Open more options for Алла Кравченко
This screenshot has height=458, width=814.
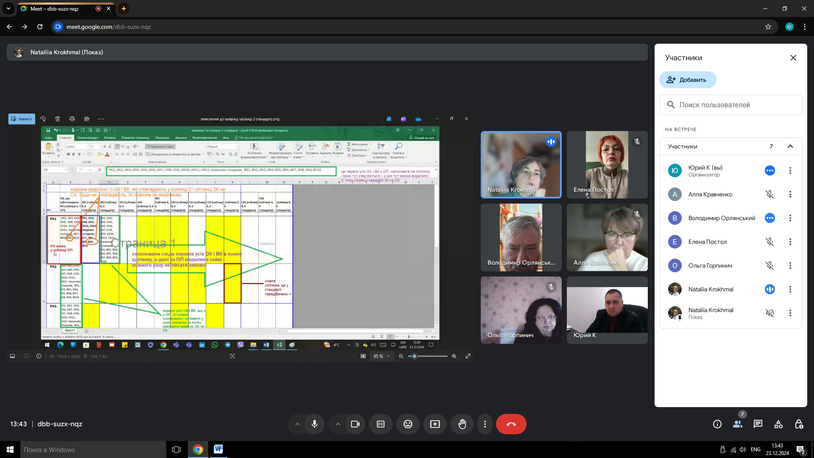[x=790, y=194]
